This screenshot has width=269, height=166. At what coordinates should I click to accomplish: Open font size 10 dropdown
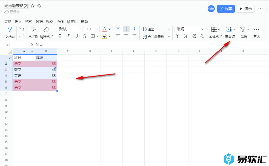click(92, 29)
